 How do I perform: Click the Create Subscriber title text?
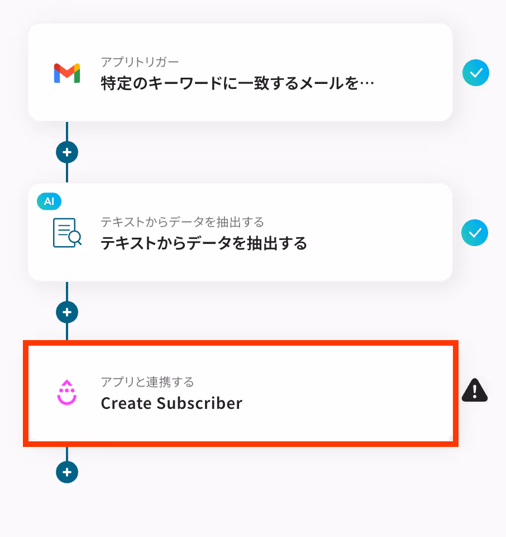171,403
